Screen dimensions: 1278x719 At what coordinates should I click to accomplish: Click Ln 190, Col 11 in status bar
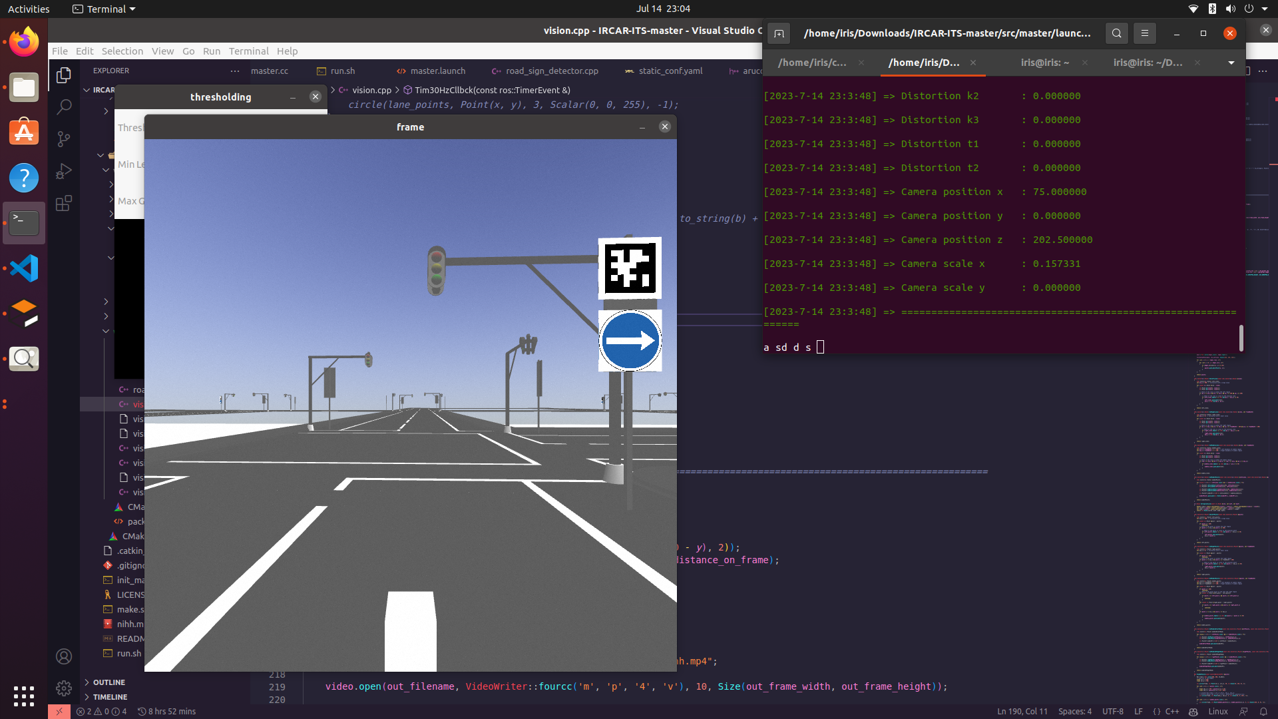tap(1022, 711)
